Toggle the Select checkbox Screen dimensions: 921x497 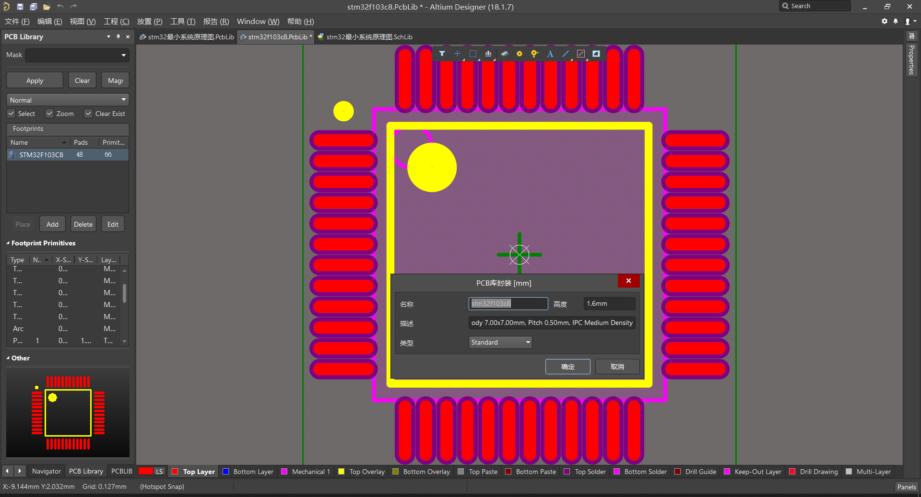click(11, 114)
